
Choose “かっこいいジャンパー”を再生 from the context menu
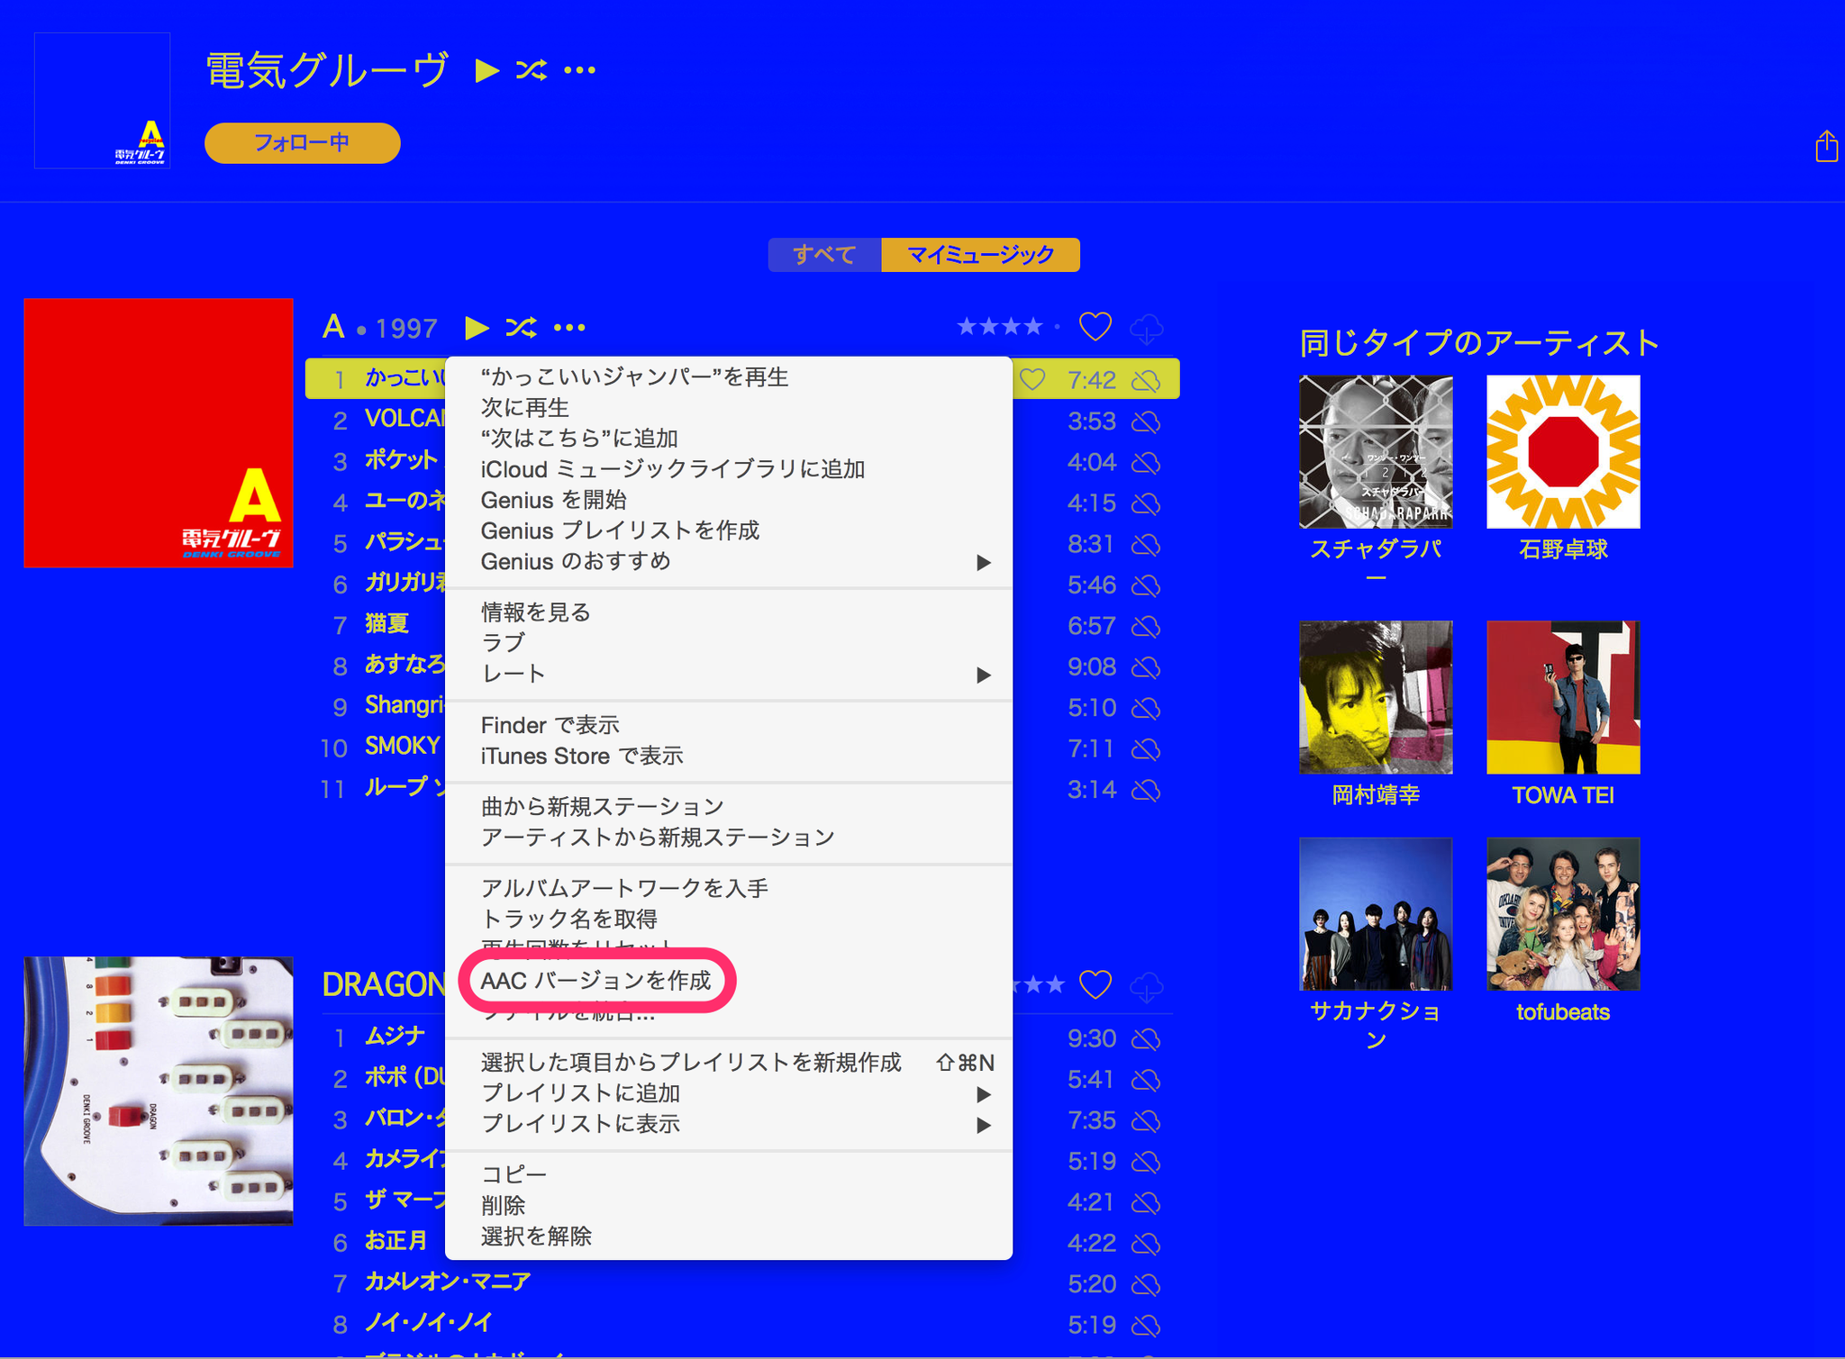point(729,377)
